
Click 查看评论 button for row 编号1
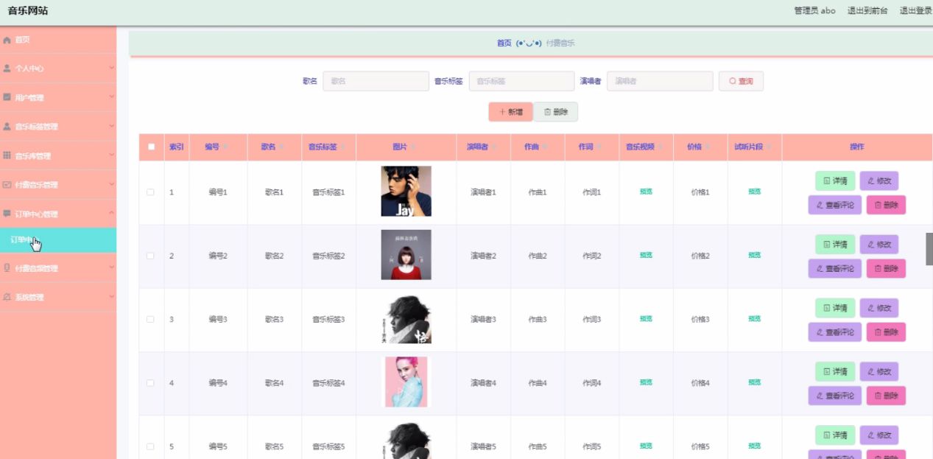835,205
